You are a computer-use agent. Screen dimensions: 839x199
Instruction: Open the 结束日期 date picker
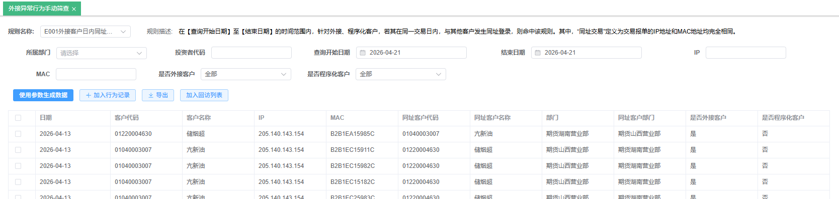(x=586, y=53)
